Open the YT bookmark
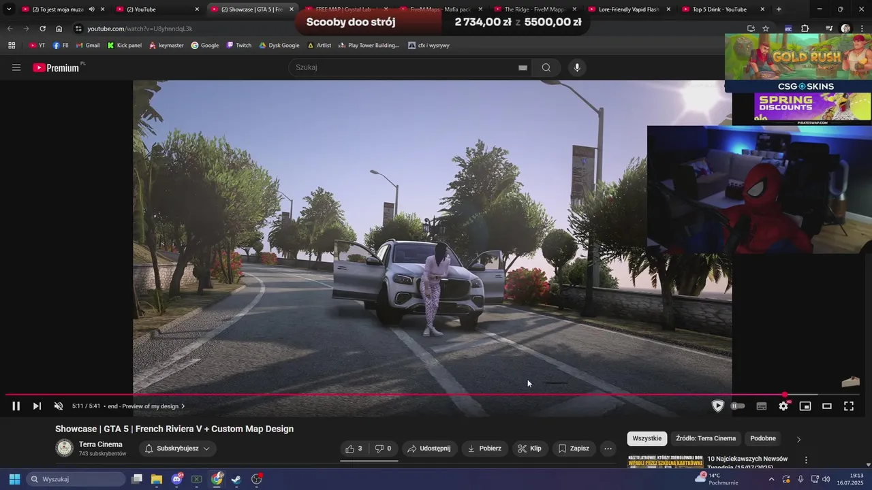872x490 pixels. click(x=37, y=45)
